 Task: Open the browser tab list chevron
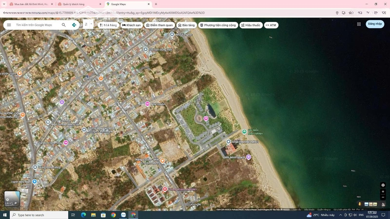4,4
